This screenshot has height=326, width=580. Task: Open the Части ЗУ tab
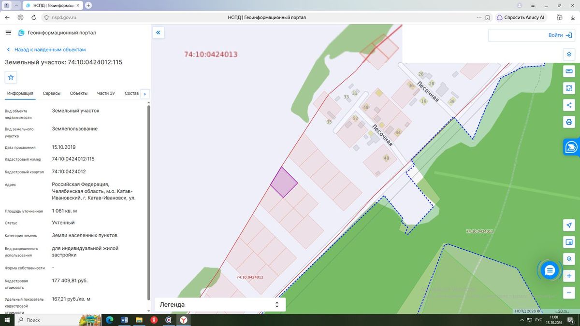(106, 93)
